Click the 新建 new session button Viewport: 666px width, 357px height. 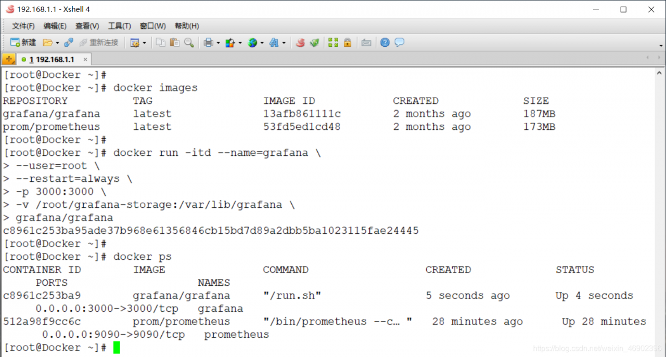pos(23,43)
